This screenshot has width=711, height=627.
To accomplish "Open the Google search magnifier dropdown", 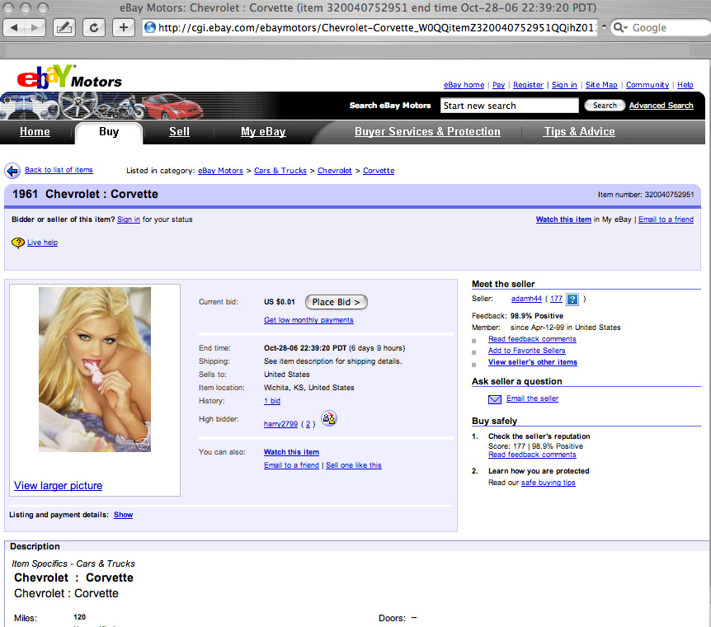I will 619,27.
